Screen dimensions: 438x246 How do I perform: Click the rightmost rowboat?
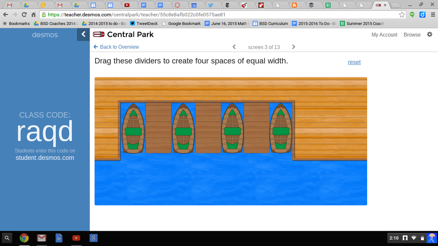281,128
